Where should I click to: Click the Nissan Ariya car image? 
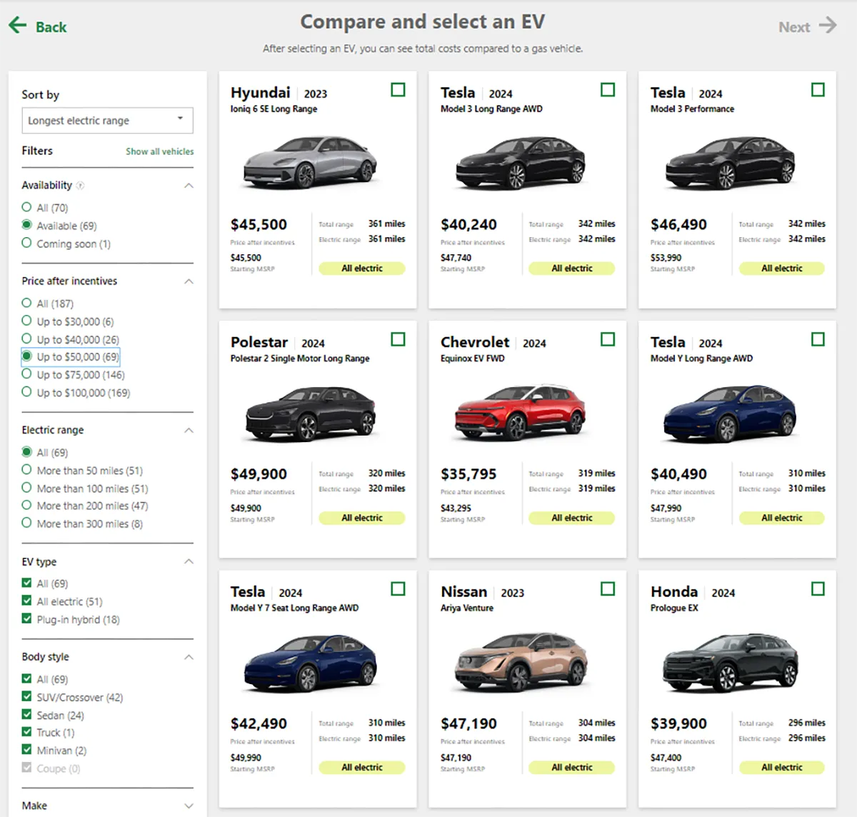click(x=520, y=662)
